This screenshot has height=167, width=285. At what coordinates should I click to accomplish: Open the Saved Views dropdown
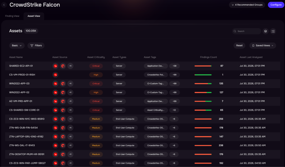click(x=263, y=46)
